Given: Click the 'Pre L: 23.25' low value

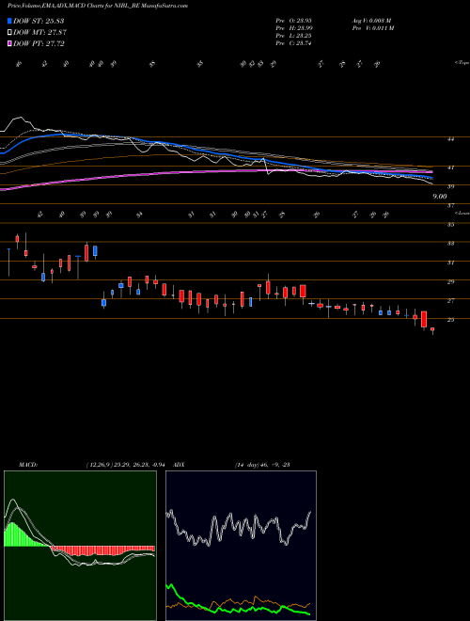Looking at the screenshot, I should [293, 36].
